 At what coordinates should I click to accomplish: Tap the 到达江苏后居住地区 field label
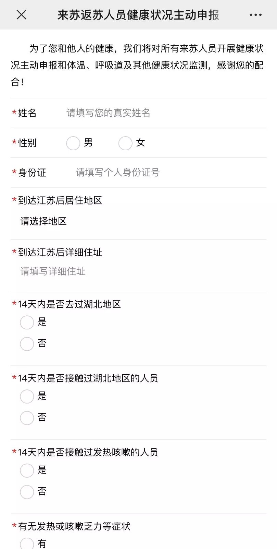point(60,200)
